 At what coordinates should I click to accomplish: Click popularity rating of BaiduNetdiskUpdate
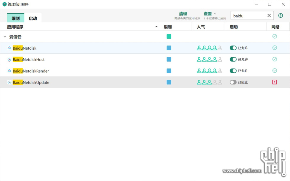(210, 82)
